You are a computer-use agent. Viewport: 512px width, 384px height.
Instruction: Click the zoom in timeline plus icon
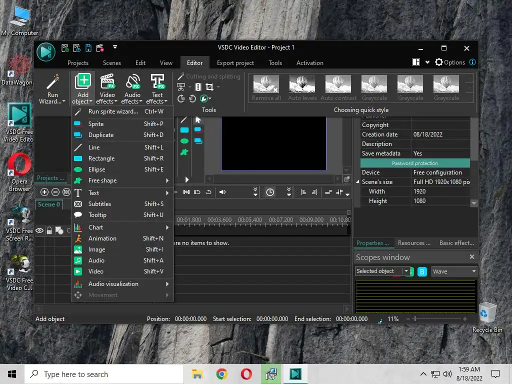click(44, 192)
